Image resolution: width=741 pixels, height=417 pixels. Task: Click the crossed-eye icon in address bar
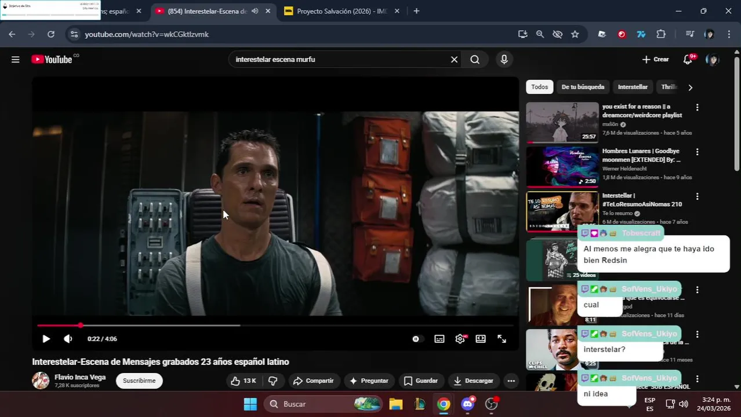point(558,34)
